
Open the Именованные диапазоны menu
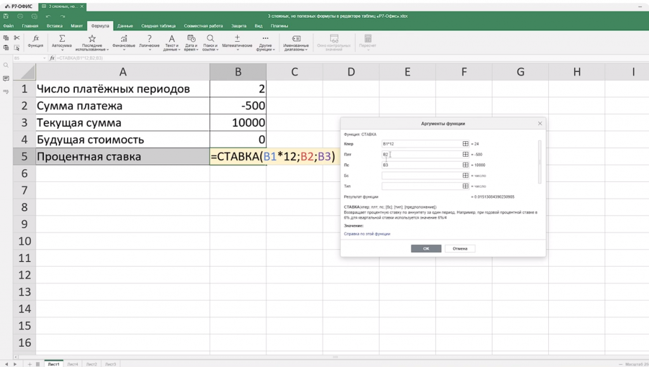[x=296, y=42]
